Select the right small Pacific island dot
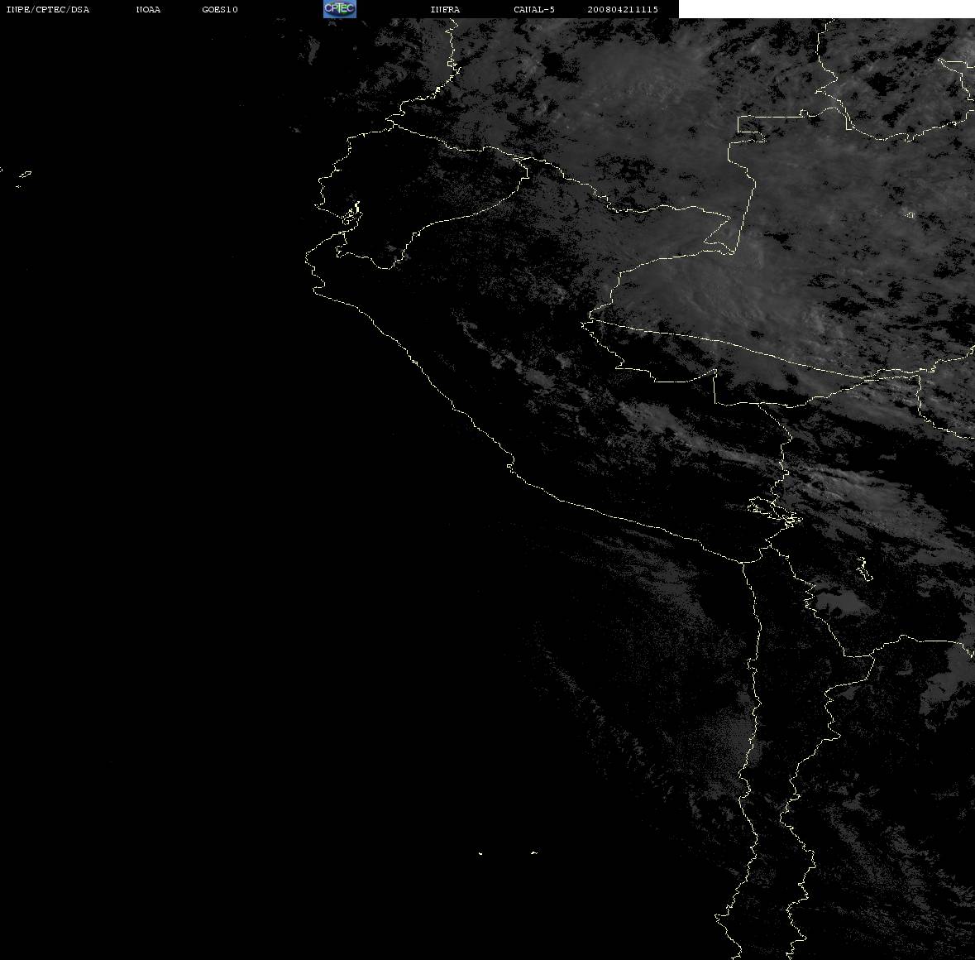The width and height of the screenshot is (975, 960). coord(533,852)
